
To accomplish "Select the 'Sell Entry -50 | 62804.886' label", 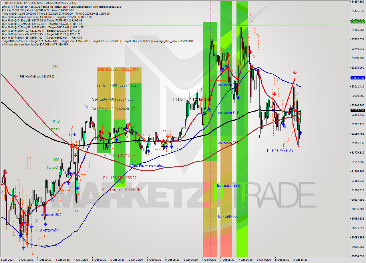I will tap(113, 99).
